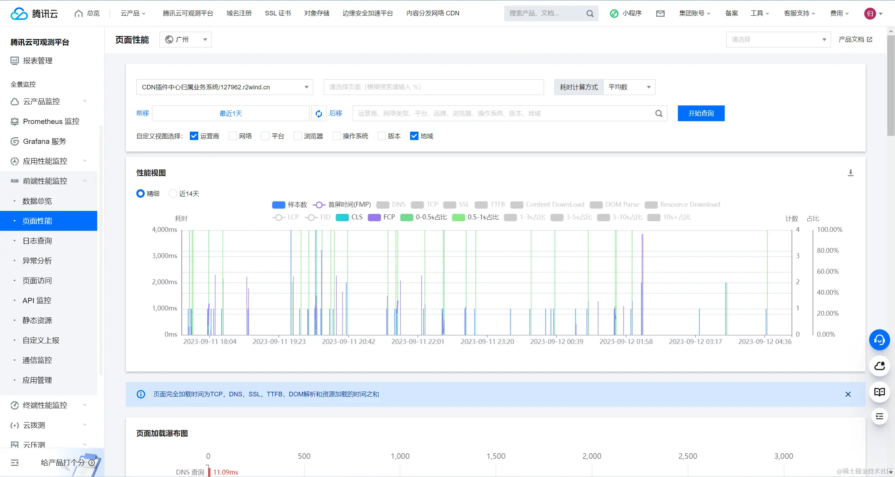Open the documentation book floating icon
This screenshot has height=477, width=895.
coord(879,392)
